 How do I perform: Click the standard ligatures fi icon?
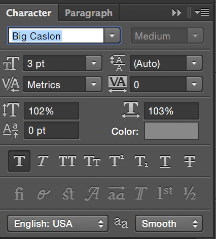point(19,193)
